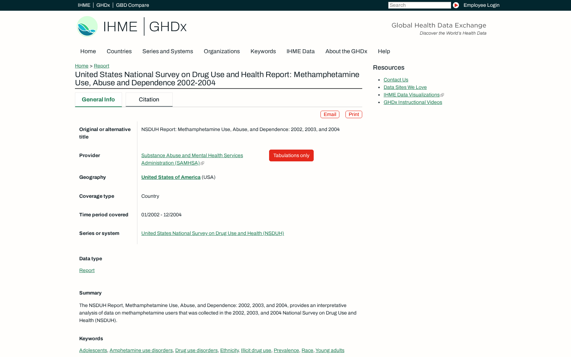
Task: Open Help menu
Action: pyautogui.click(x=384, y=51)
